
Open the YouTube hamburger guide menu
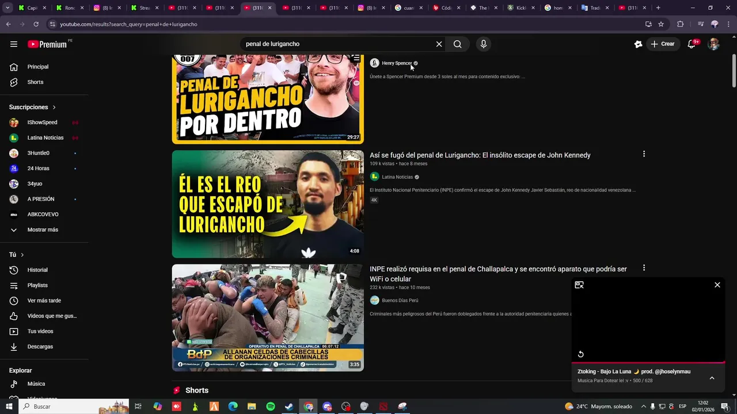tap(14, 44)
